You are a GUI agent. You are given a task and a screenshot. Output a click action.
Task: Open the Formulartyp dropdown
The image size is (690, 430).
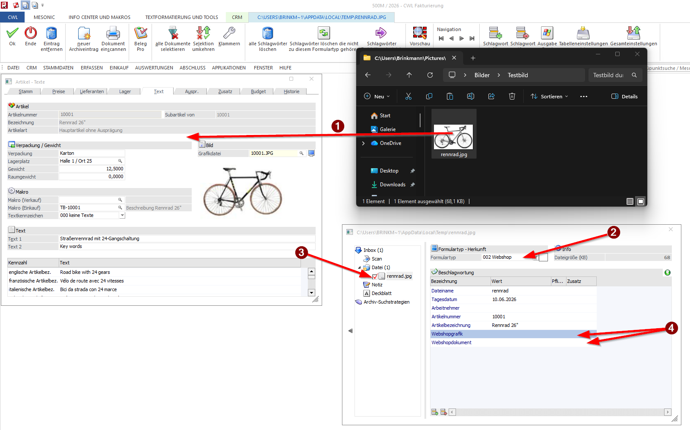tap(536, 257)
